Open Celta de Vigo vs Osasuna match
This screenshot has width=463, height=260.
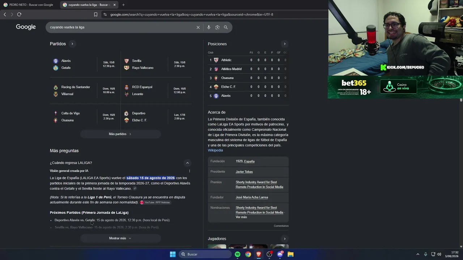[85, 117]
